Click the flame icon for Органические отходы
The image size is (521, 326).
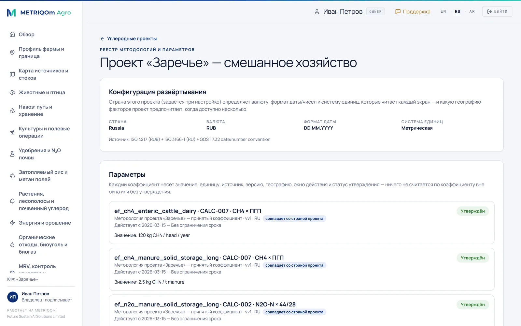pyautogui.click(x=12, y=244)
